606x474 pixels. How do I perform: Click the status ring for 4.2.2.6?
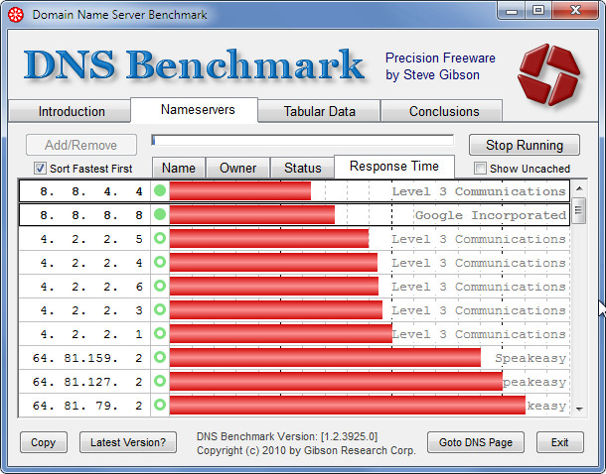[160, 286]
